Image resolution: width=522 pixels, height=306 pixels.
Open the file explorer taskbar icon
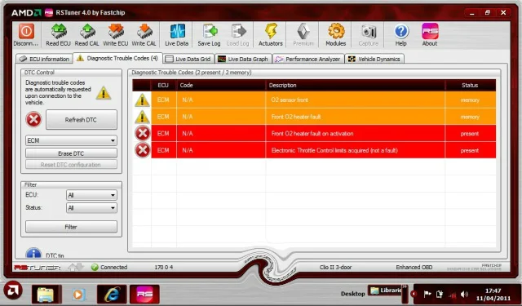coord(46,295)
